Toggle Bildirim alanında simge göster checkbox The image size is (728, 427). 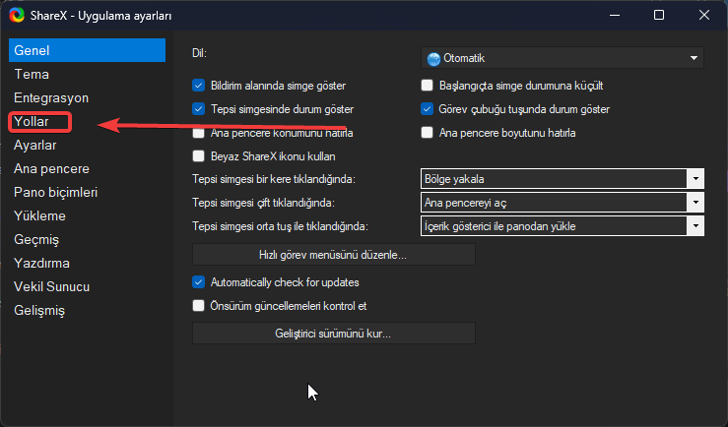tap(198, 86)
